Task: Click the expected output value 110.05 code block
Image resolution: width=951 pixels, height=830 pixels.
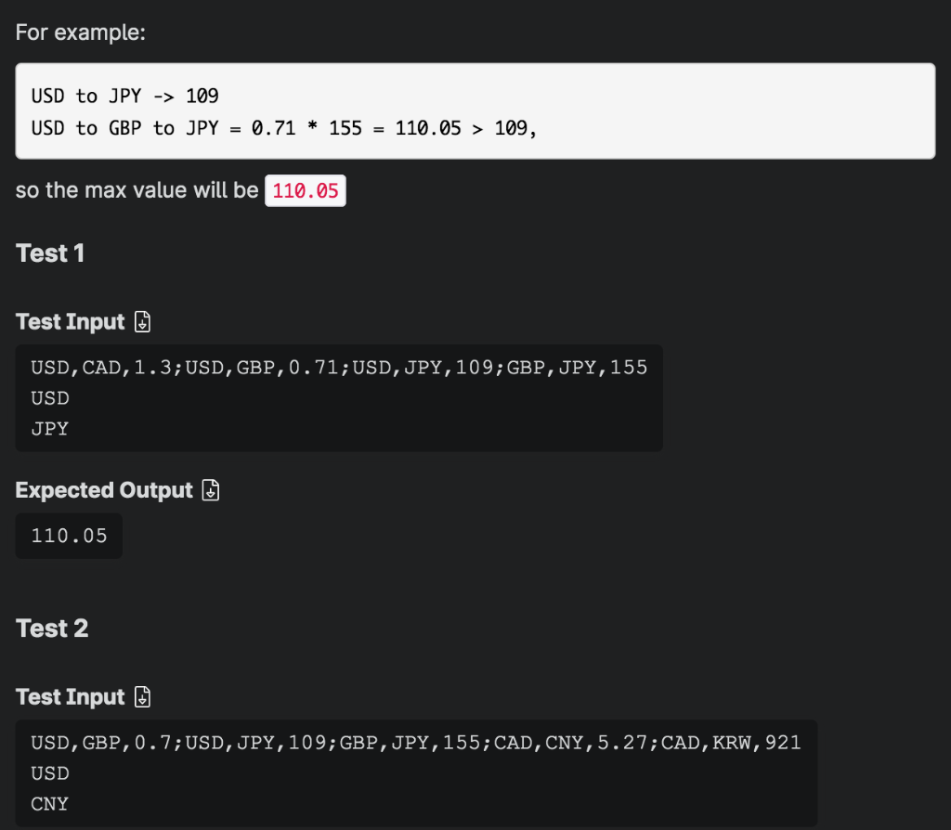Action: pos(68,536)
